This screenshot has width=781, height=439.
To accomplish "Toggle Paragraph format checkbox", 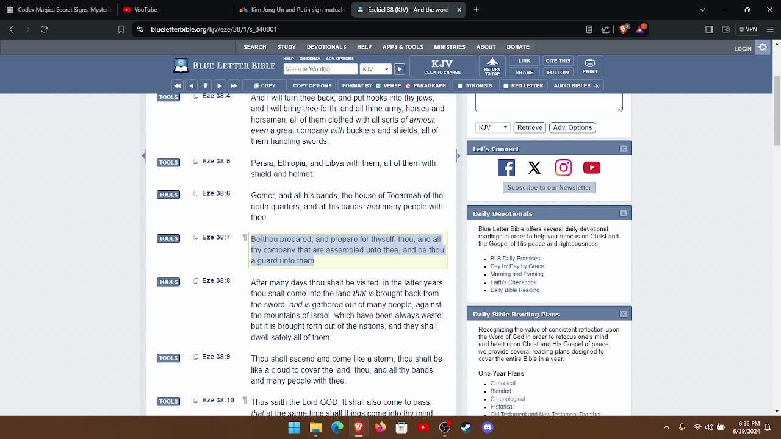I will pos(408,86).
